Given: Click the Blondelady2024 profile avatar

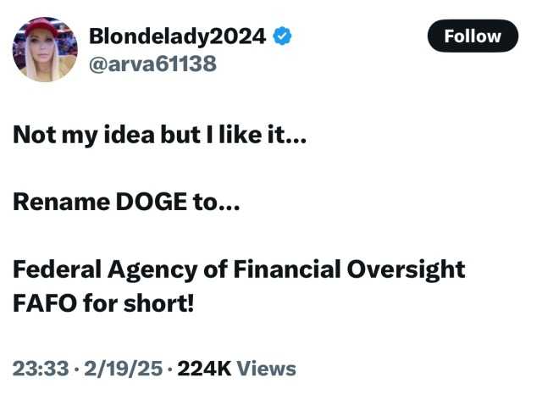Looking at the screenshot, I should (41, 50).
